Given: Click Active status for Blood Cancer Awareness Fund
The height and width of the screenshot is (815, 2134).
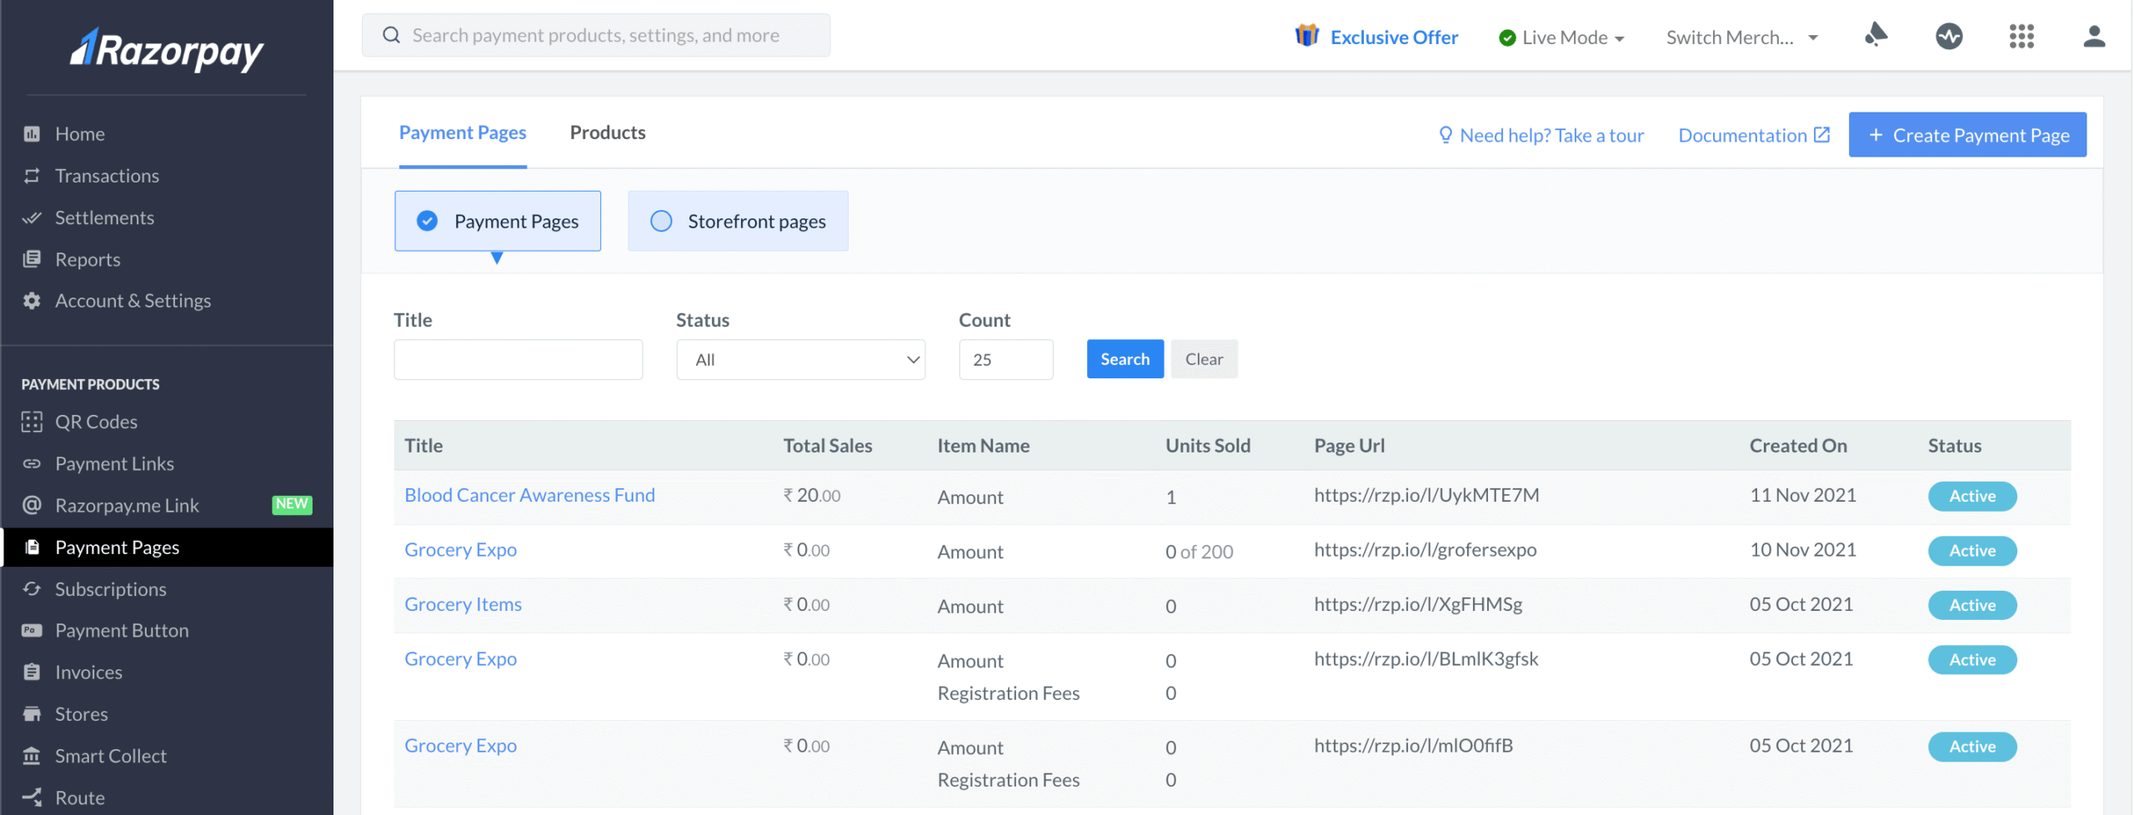Looking at the screenshot, I should [x=1971, y=496].
